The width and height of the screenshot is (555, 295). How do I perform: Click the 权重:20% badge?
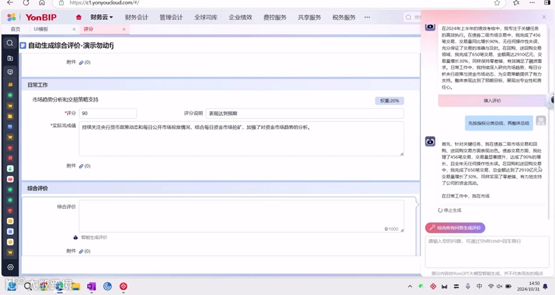click(x=389, y=101)
